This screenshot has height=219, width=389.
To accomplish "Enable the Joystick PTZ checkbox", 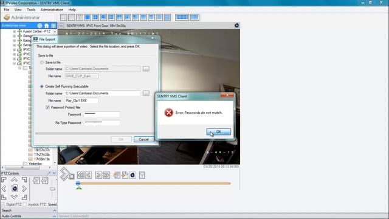I will [25, 204].
